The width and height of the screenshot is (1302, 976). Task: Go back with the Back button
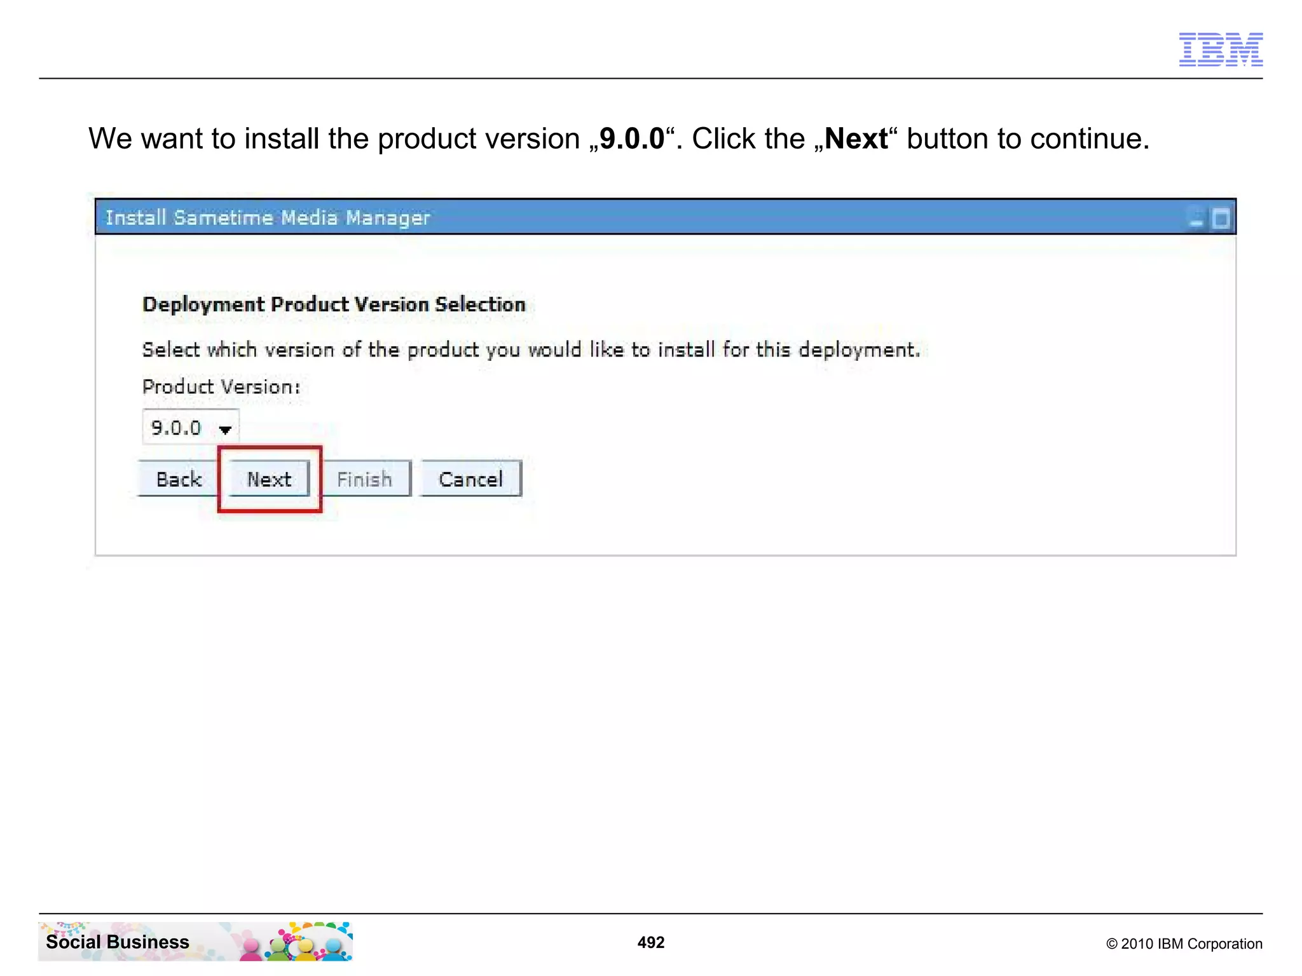(x=179, y=479)
